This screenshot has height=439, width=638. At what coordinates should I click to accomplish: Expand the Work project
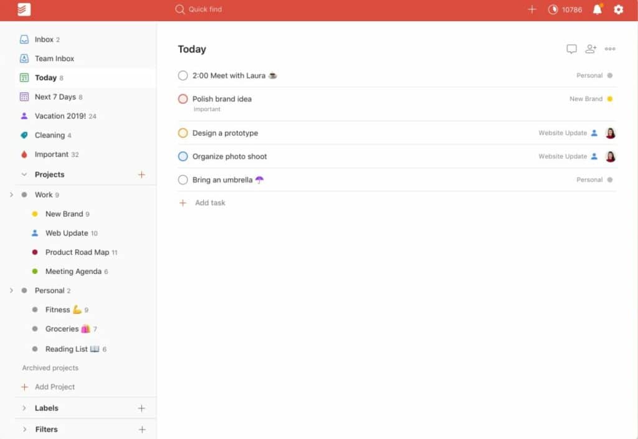point(11,194)
